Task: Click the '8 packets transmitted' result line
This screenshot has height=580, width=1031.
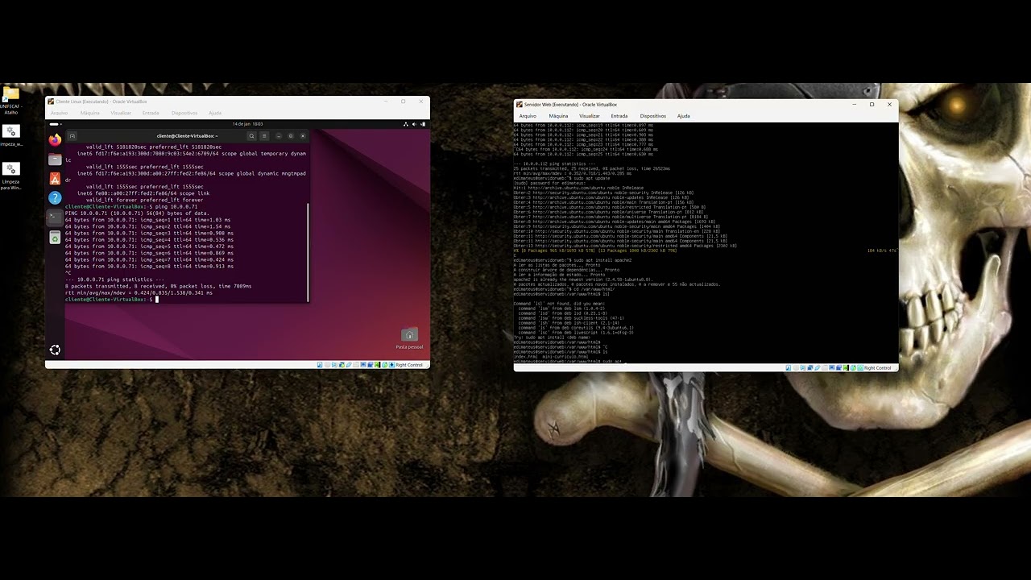Action: point(159,286)
